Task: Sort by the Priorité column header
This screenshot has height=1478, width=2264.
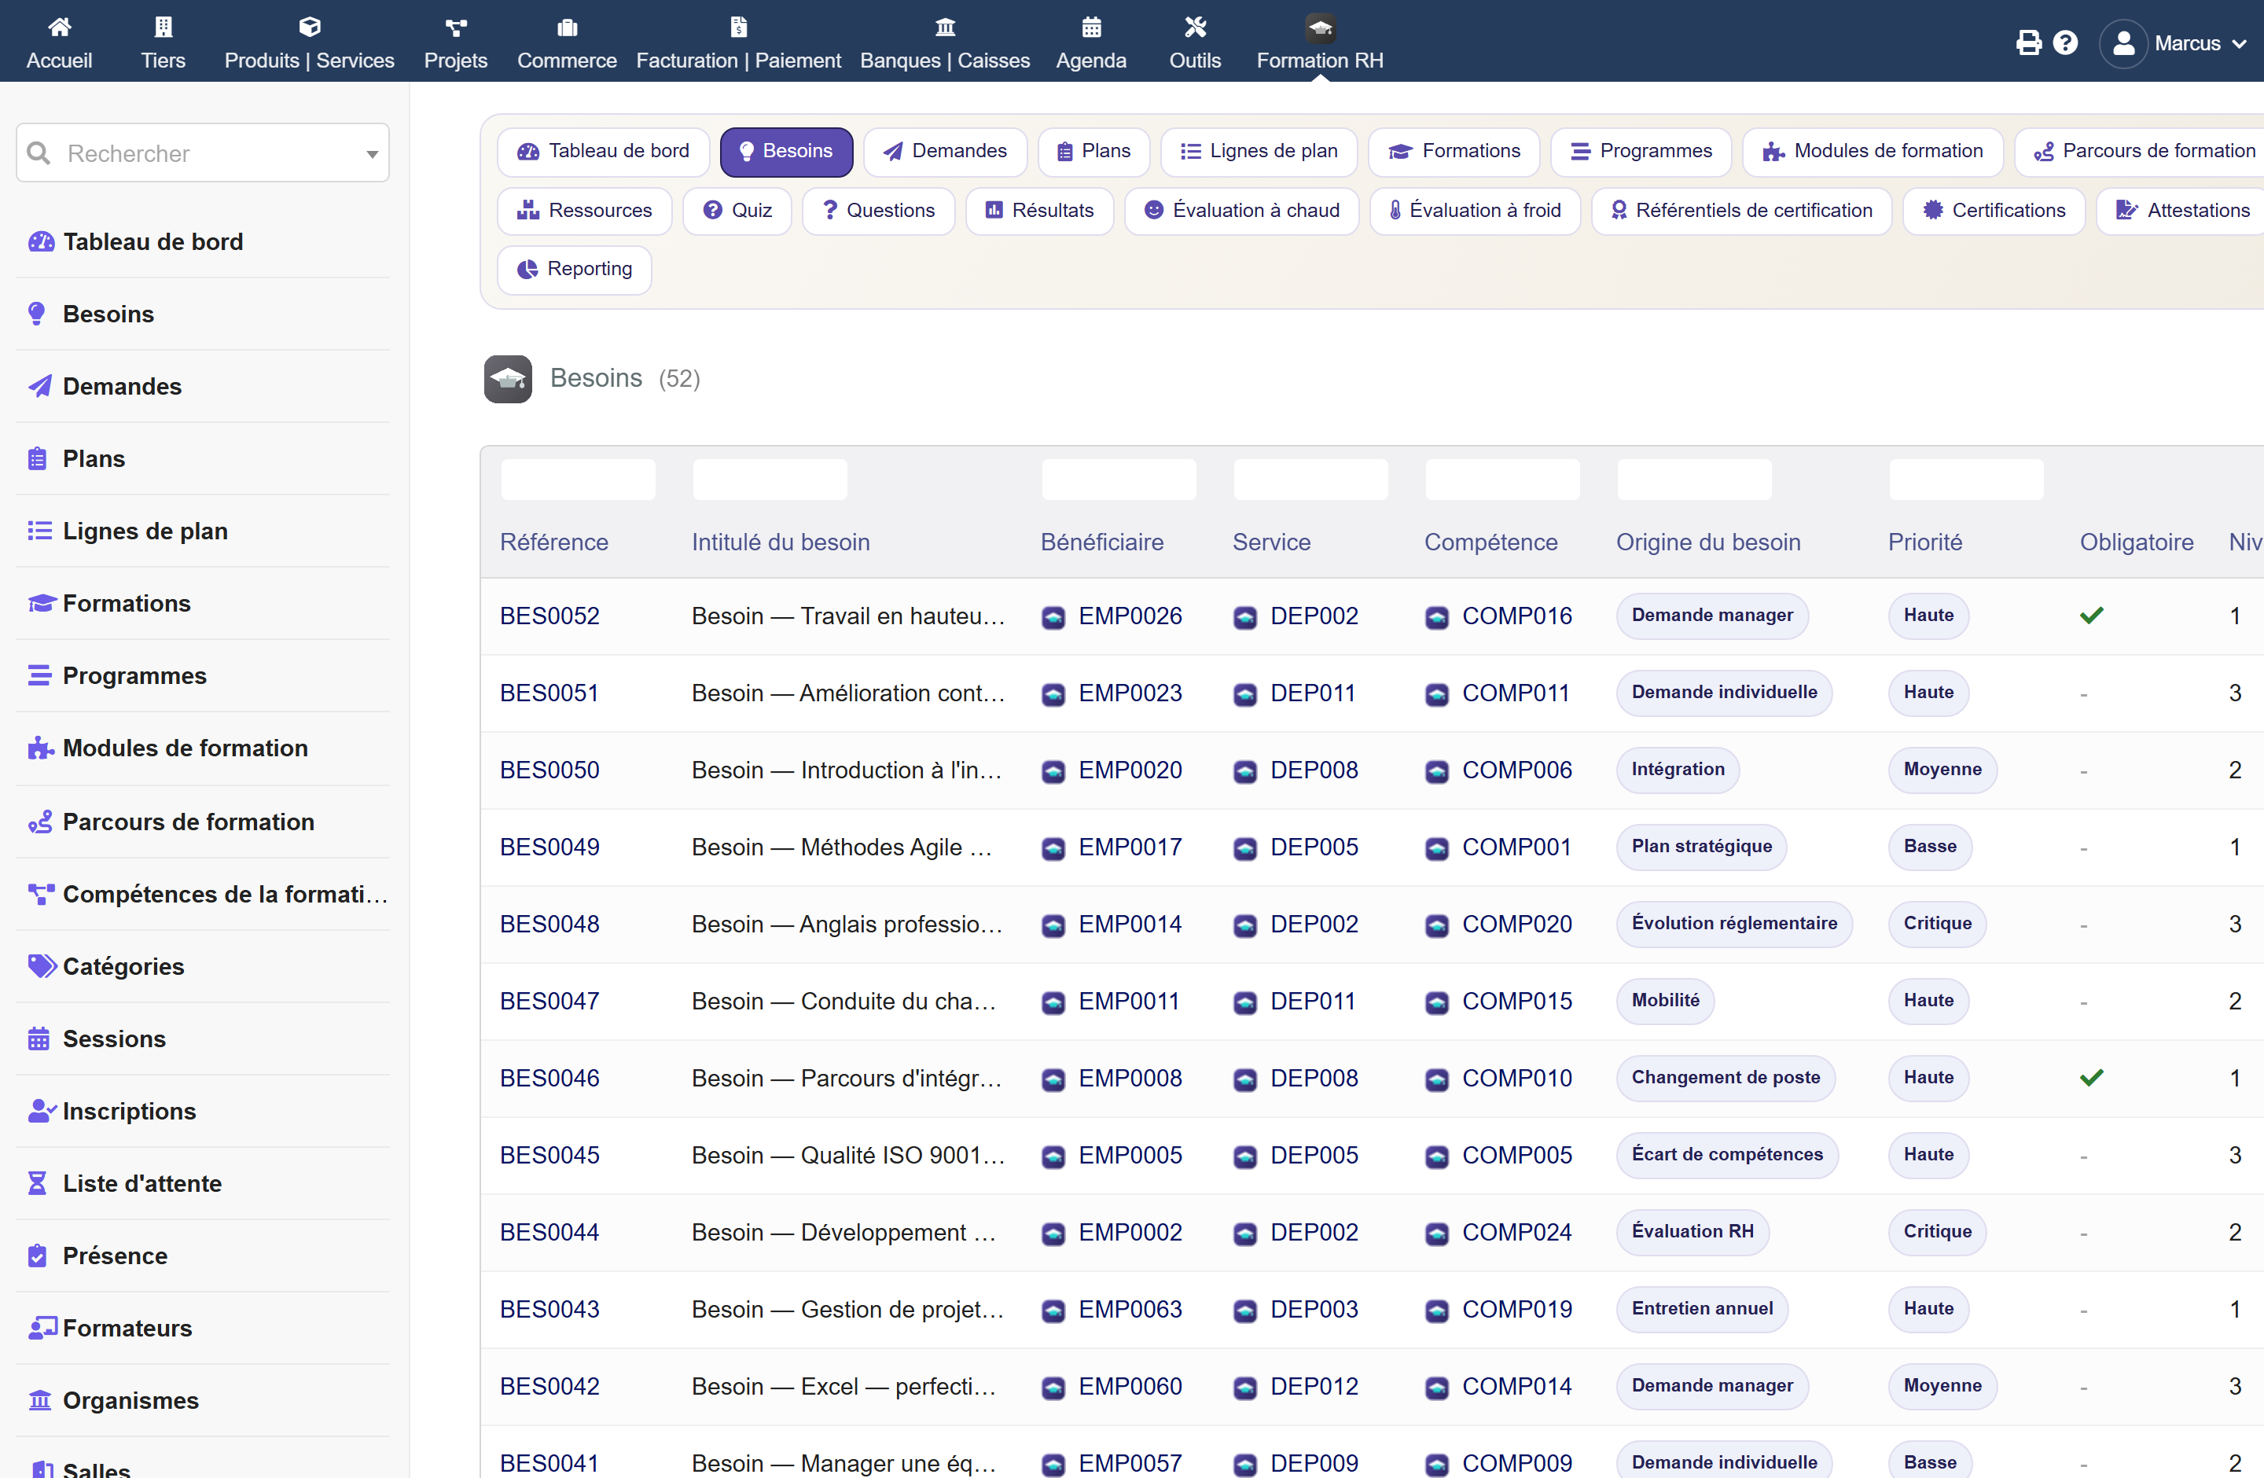Action: point(1924,542)
